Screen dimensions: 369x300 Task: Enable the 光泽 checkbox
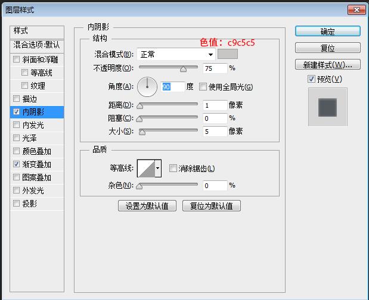tap(16, 137)
